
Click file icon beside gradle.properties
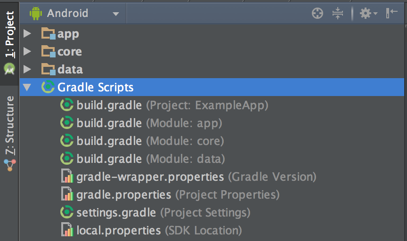pyautogui.click(x=67, y=194)
